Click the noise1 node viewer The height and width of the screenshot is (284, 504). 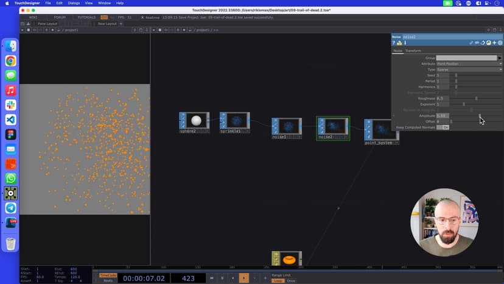[289, 126]
